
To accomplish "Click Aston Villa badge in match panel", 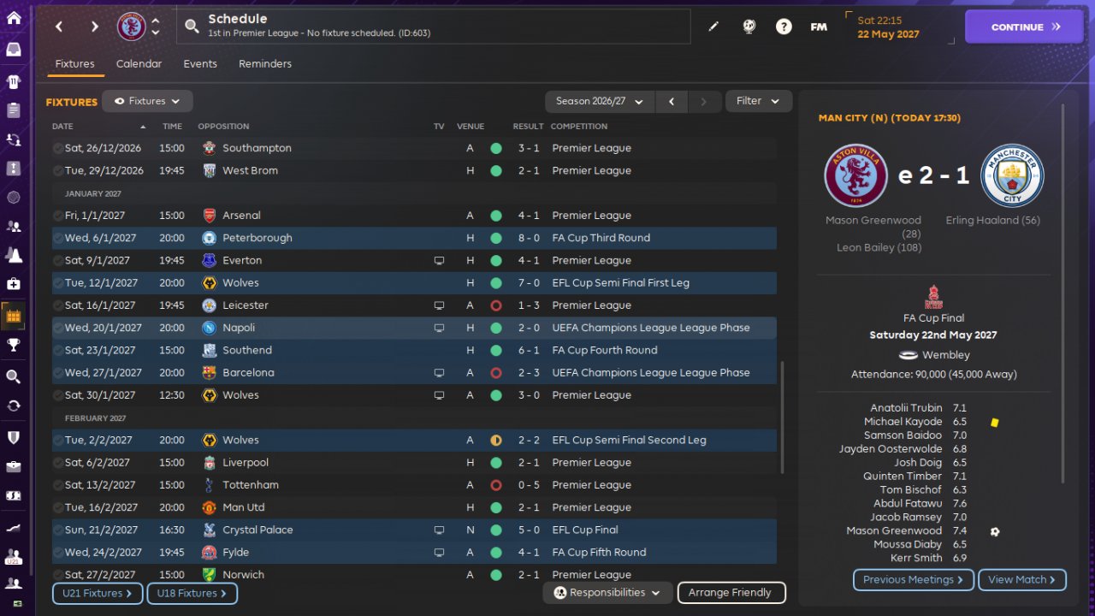I will (856, 175).
